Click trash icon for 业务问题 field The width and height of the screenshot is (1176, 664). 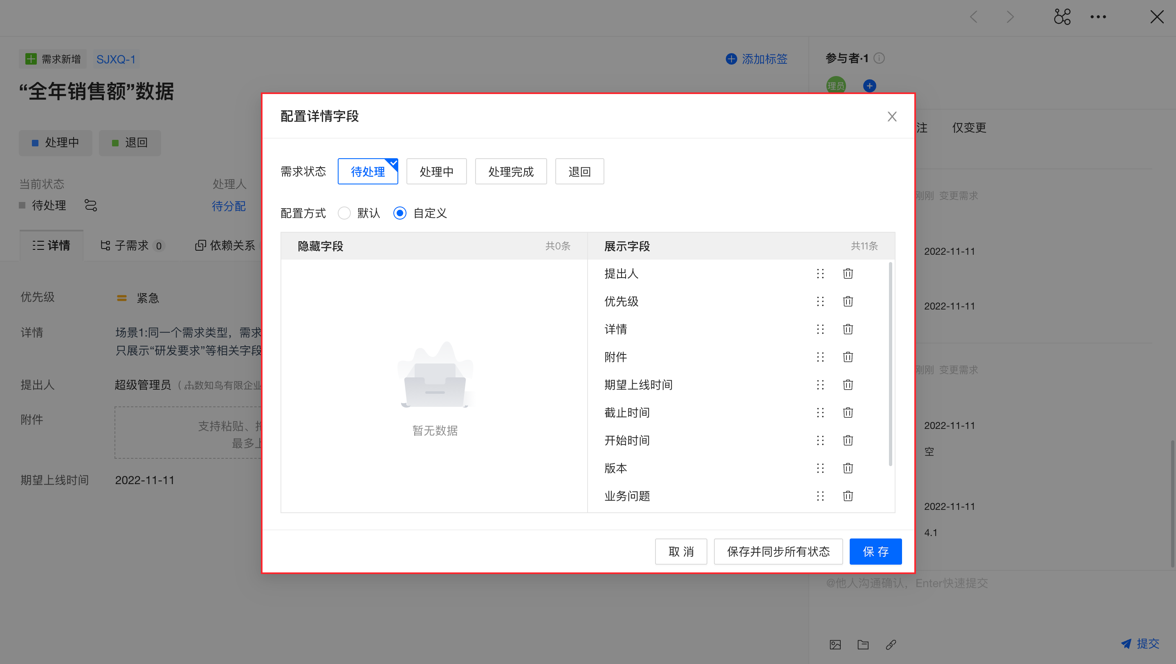tap(848, 496)
